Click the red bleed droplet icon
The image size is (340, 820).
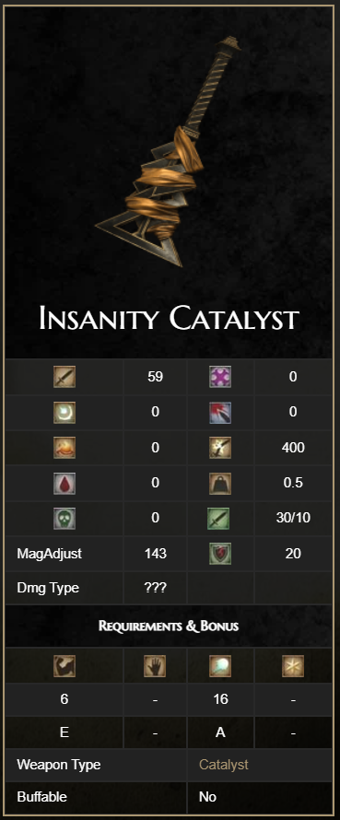(64, 483)
